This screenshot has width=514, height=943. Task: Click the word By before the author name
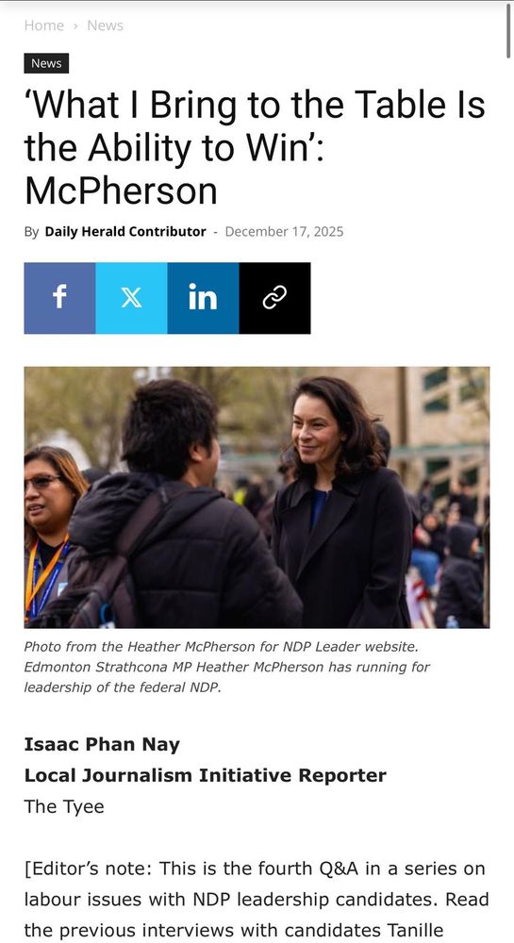point(31,232)
